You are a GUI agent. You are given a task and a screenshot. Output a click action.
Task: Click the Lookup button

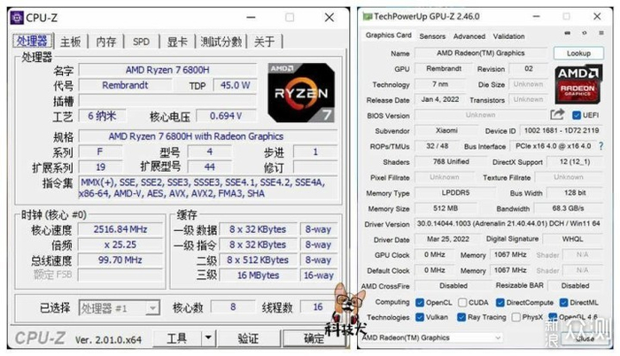point(578,53)
